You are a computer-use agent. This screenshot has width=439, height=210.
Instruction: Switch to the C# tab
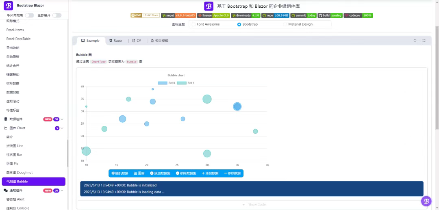pyautogui.click(x=137, y=41)
